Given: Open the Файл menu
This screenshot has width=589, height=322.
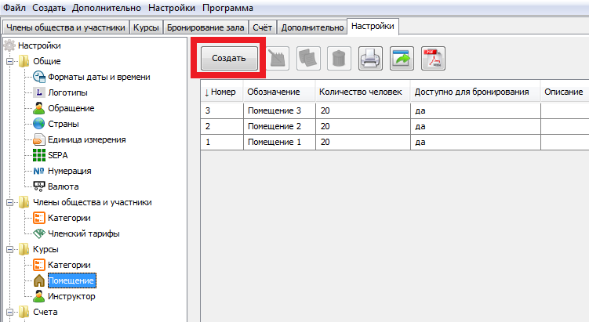Looking at the screenshot, I should click(14, 8).
